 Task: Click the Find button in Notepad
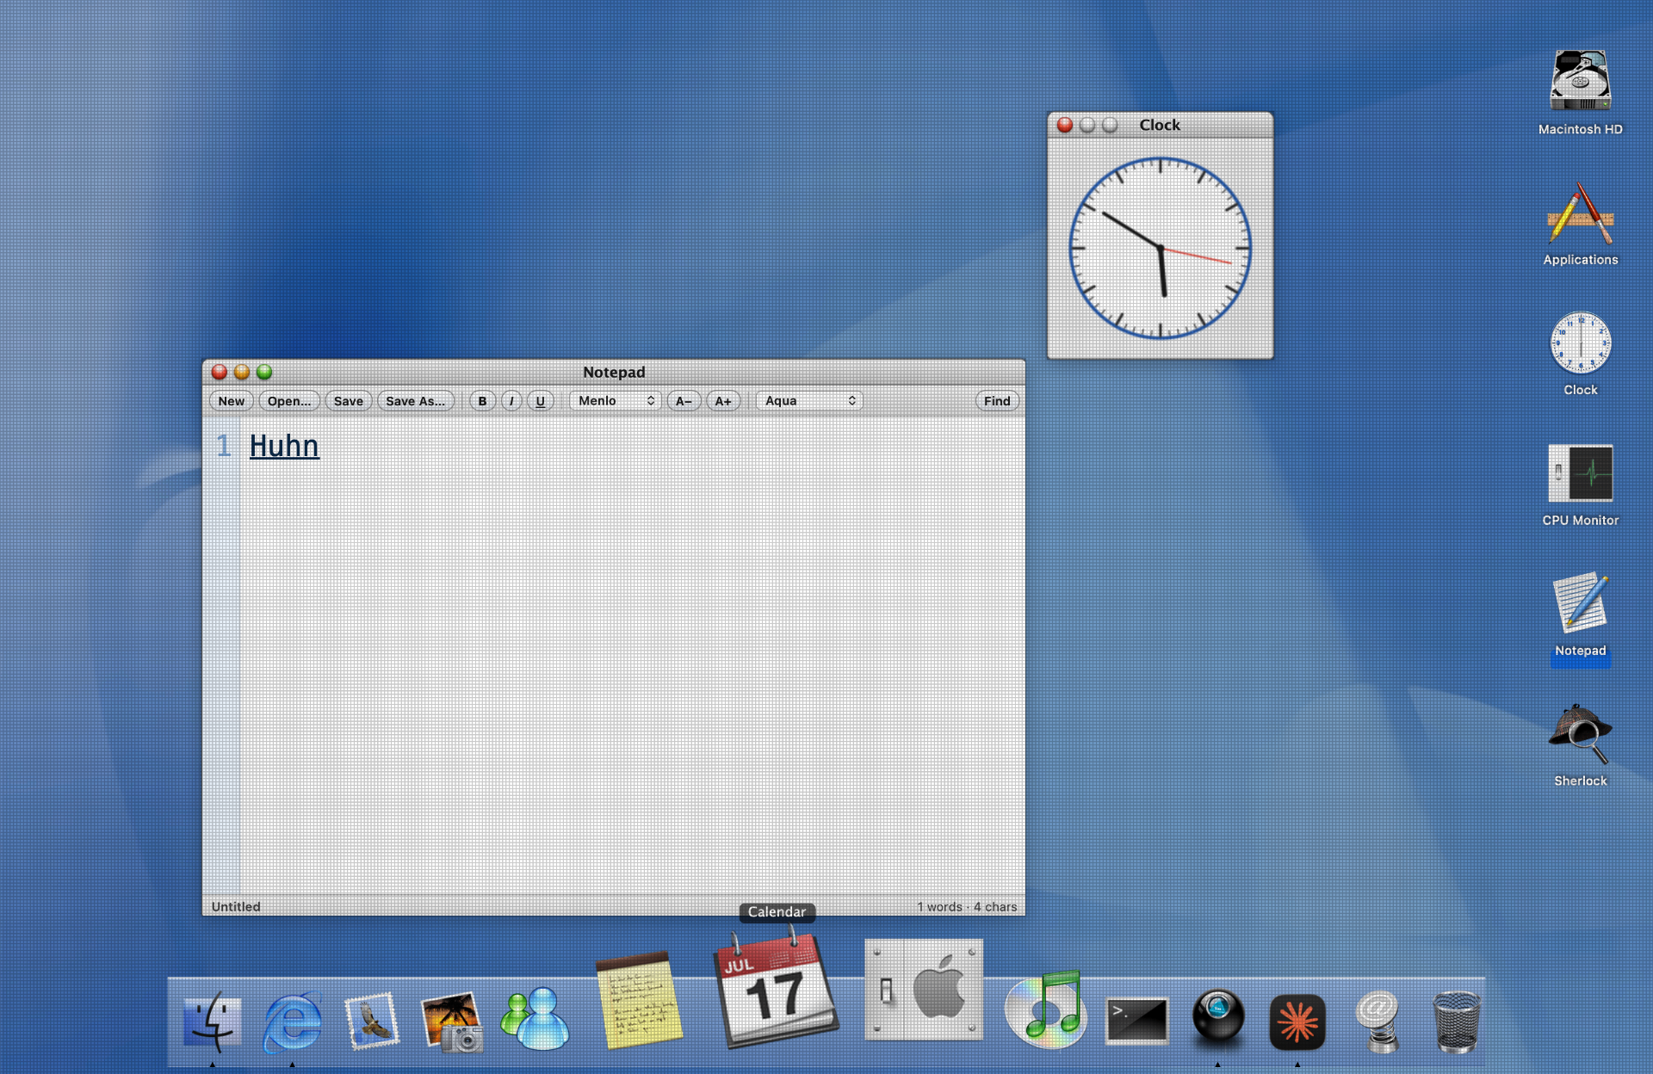(x=997, y=401)
